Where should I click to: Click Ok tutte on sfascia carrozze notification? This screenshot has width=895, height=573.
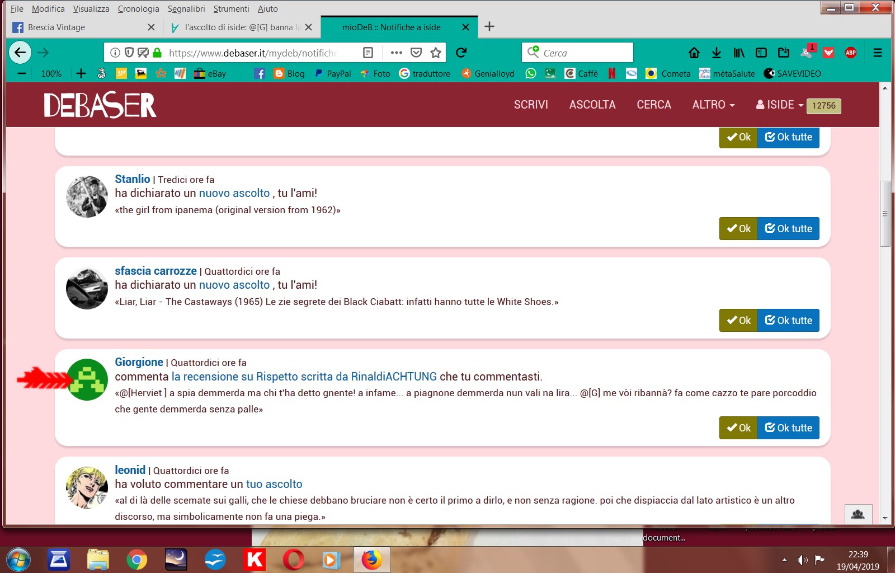click(x=788, y=321)
